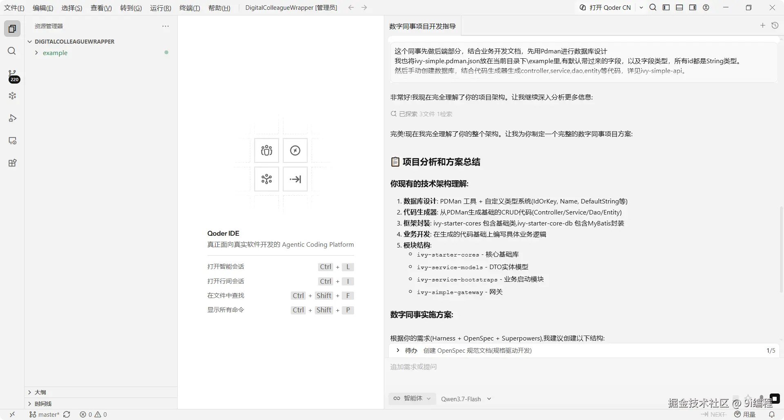Image resolution: width=784 pixels, height=420 pixels.
Task: Toggle the primary sidebar layout icon
Action: (x=666, y=7)
